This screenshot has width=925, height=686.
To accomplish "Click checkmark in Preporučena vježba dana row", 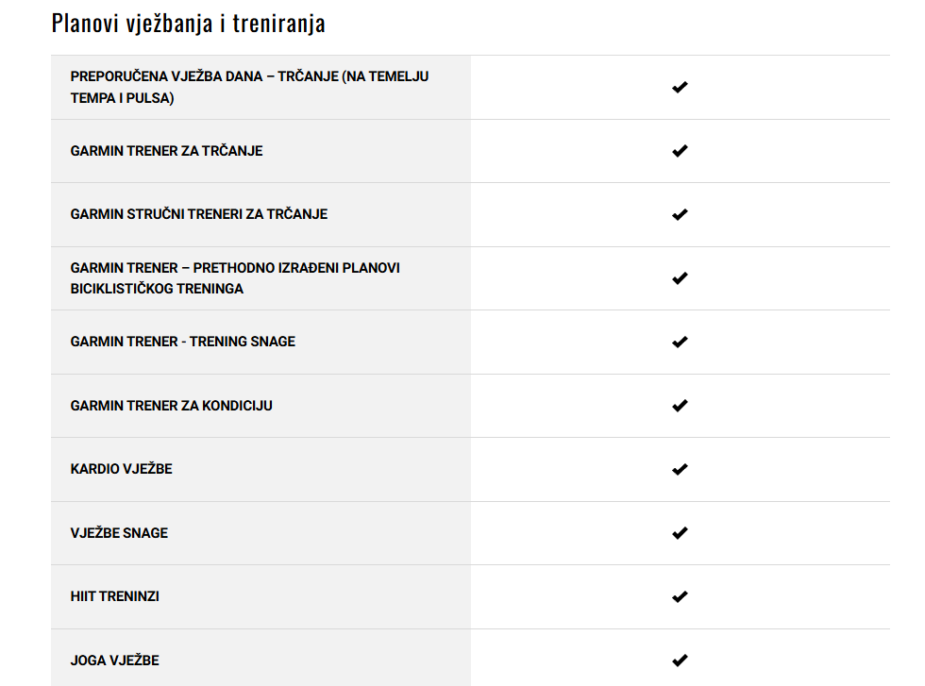I will (x=680, y=88).
